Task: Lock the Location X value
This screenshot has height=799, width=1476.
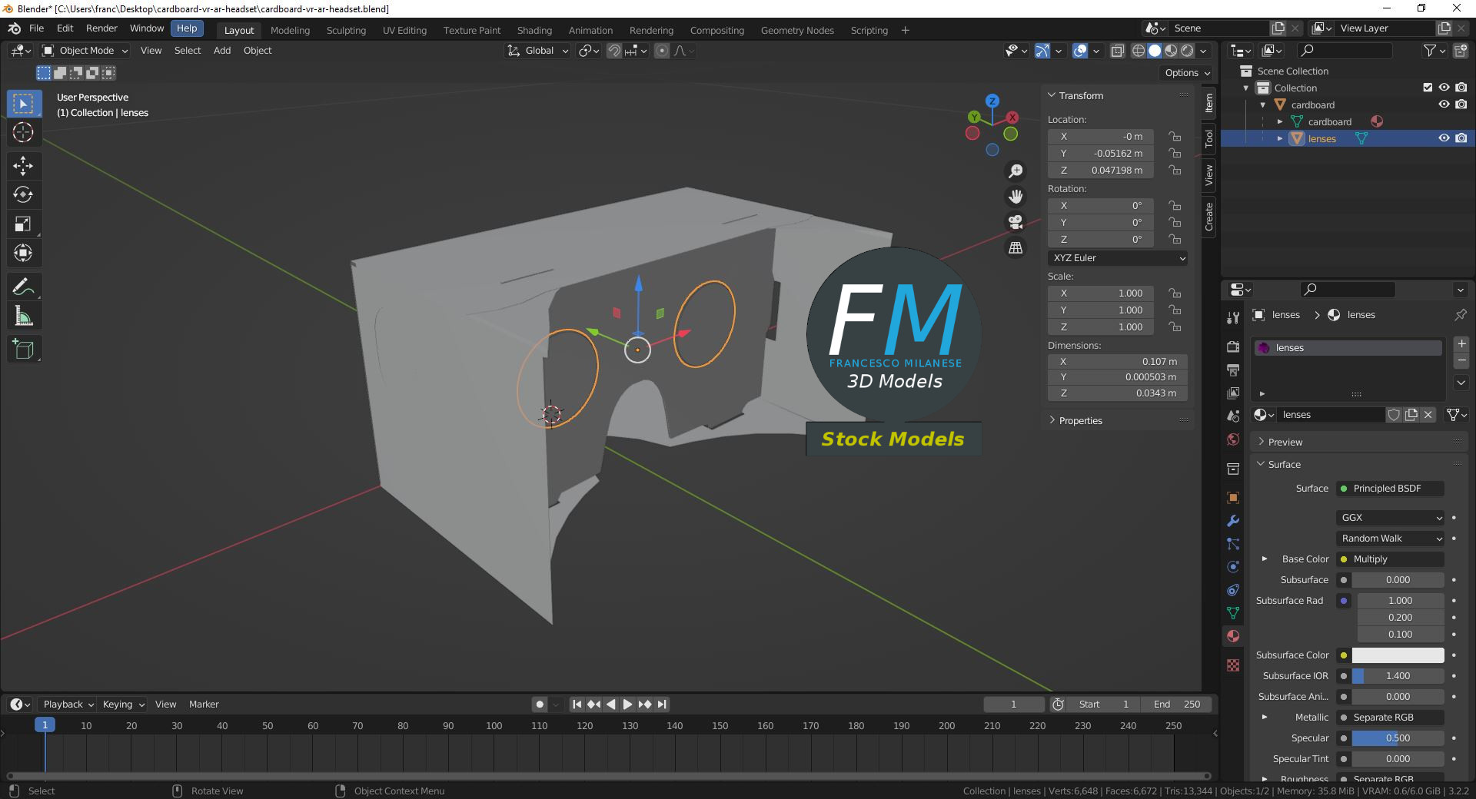Action: point(1175,137)
